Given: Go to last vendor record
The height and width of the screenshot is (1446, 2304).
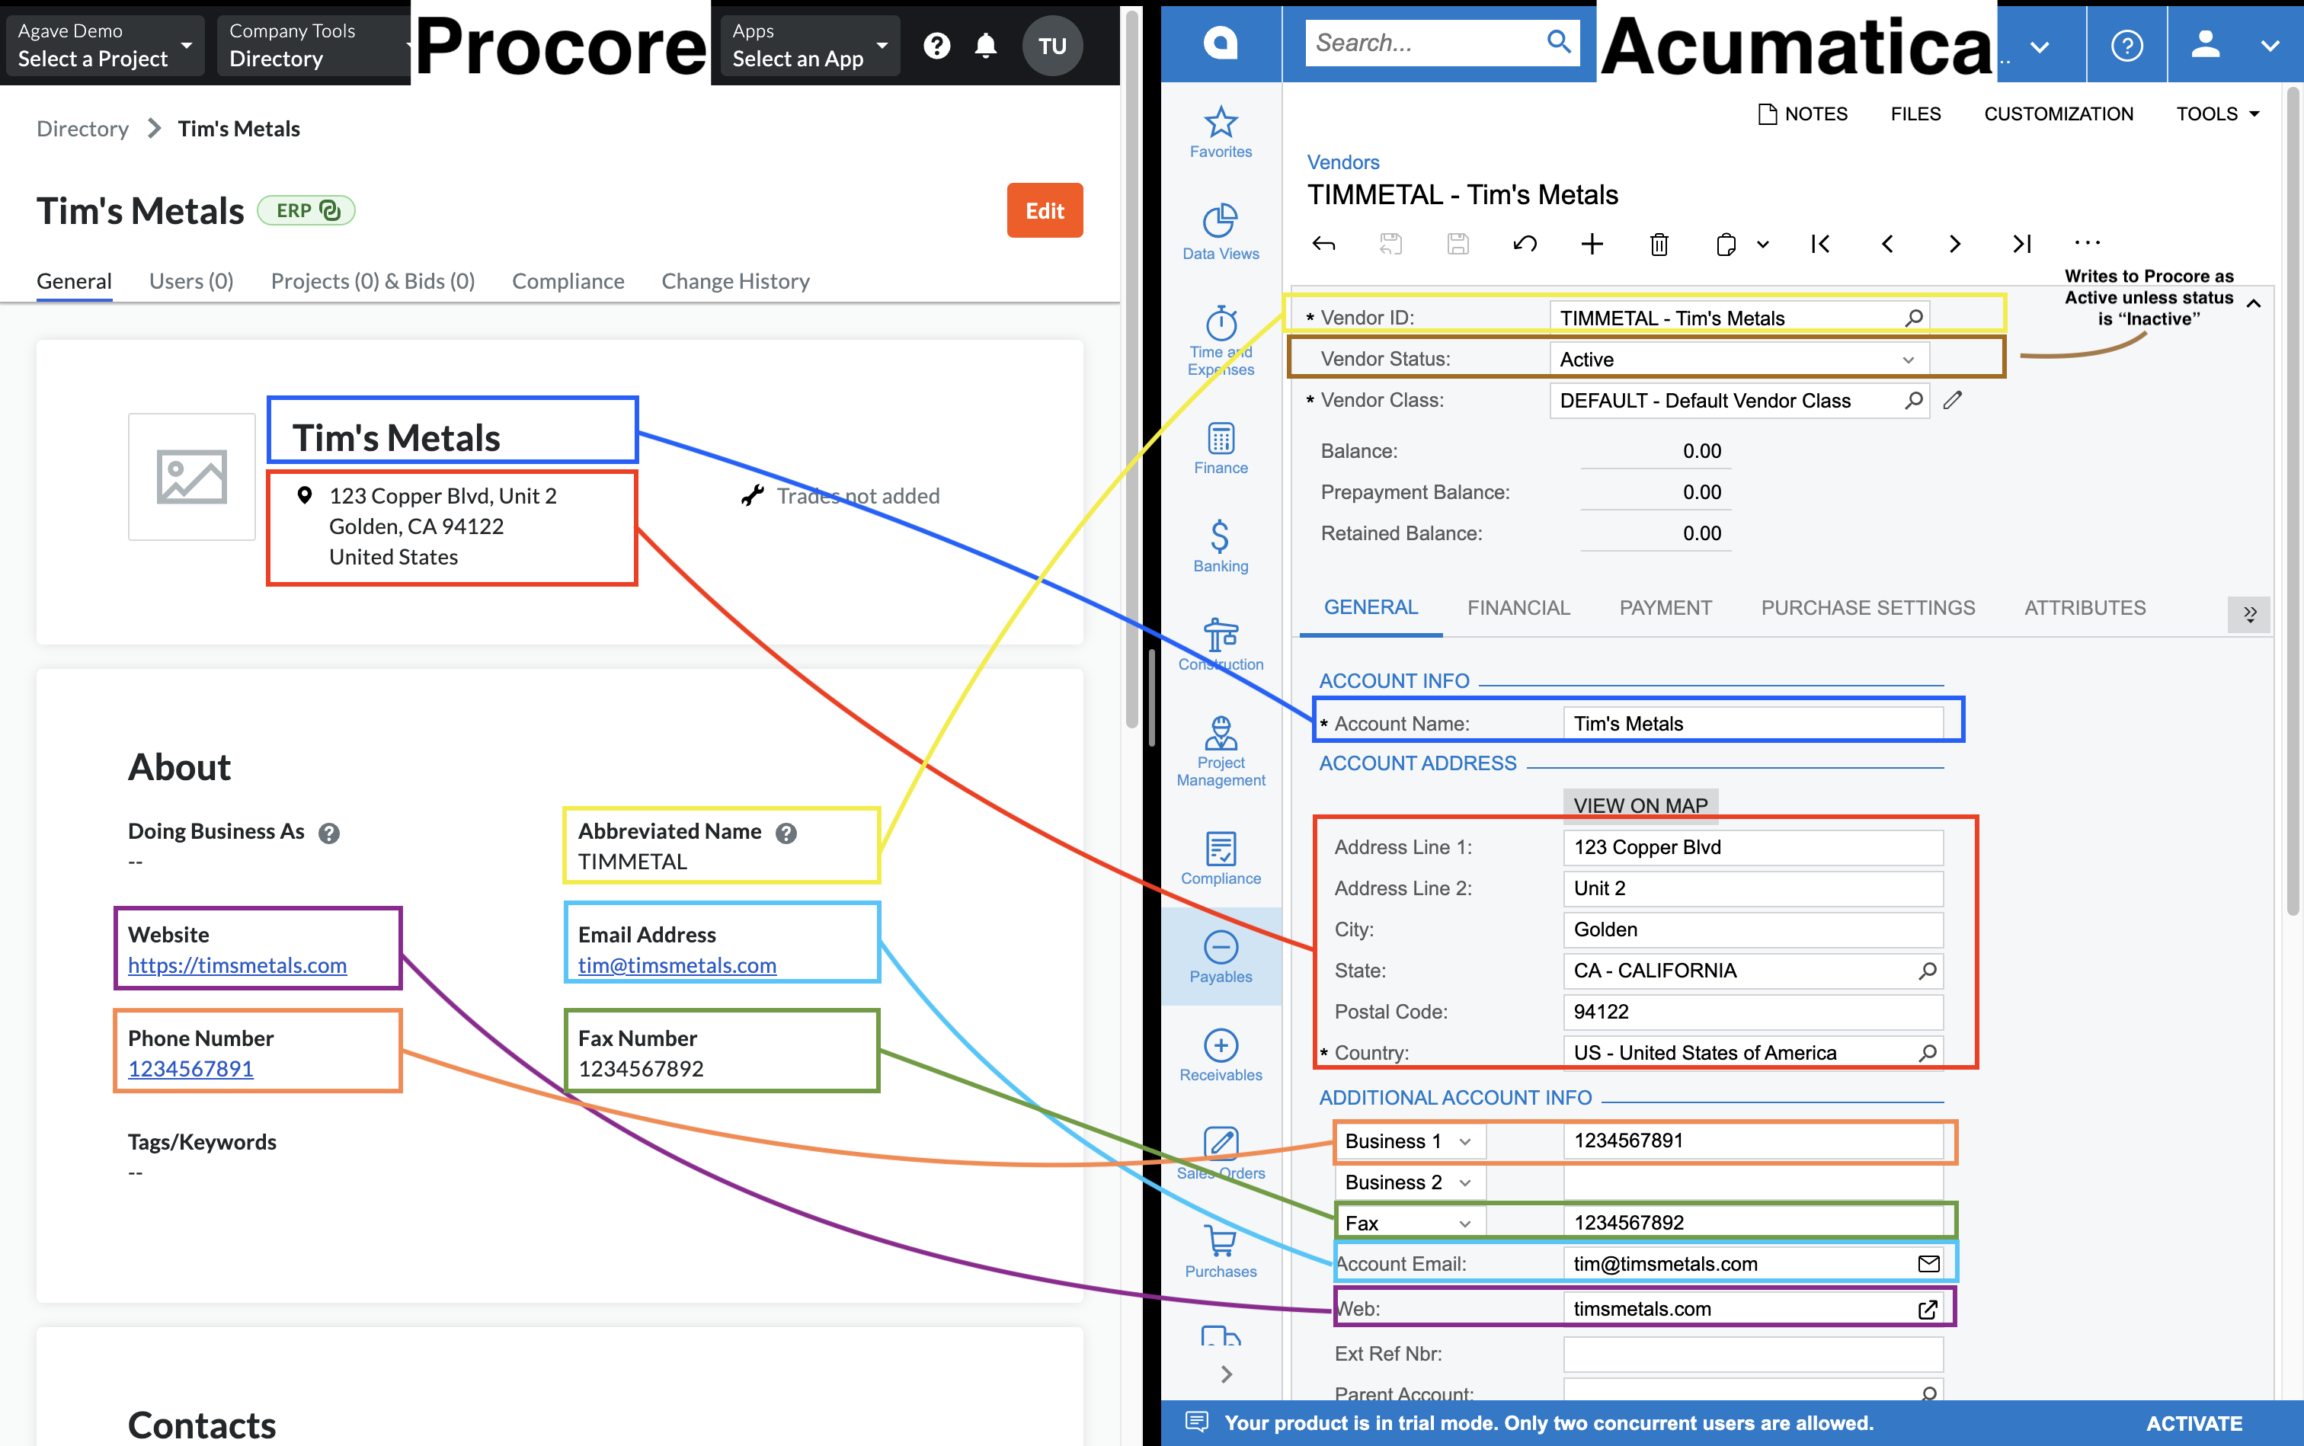Looking at the screenshot, I should tap(2021, 244).
